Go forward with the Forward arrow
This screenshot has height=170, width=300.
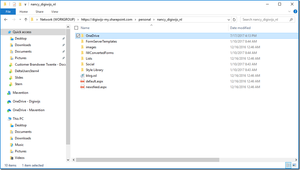pyautogui.click(x=14, y=20)
